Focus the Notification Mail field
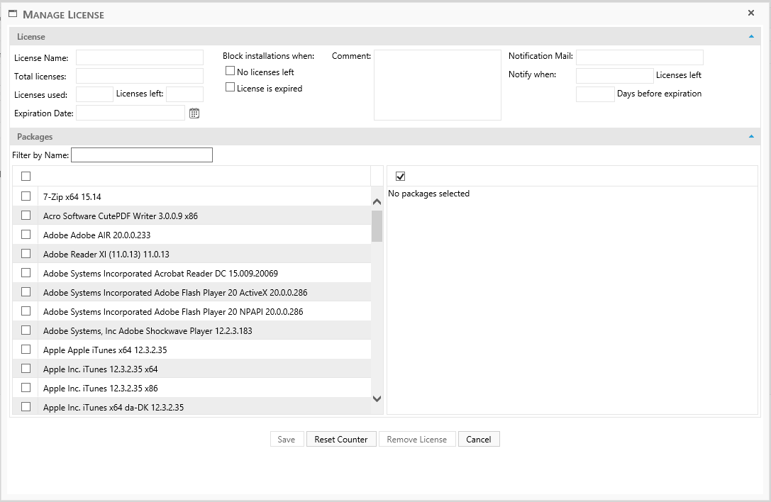The width and height of the screenshot is (771, 502). coord(639,57)
